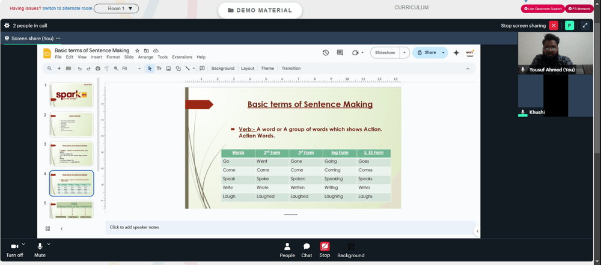Viewport: 601px width, 265px height.
Task: Open version history clock icon
Action: point(325,52)
